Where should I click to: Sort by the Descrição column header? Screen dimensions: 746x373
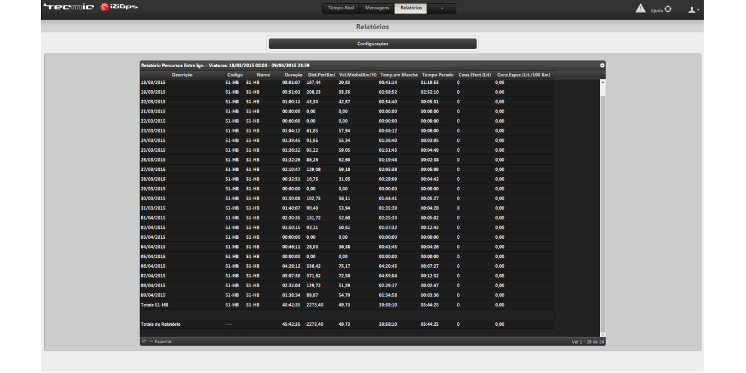point(182,75)
